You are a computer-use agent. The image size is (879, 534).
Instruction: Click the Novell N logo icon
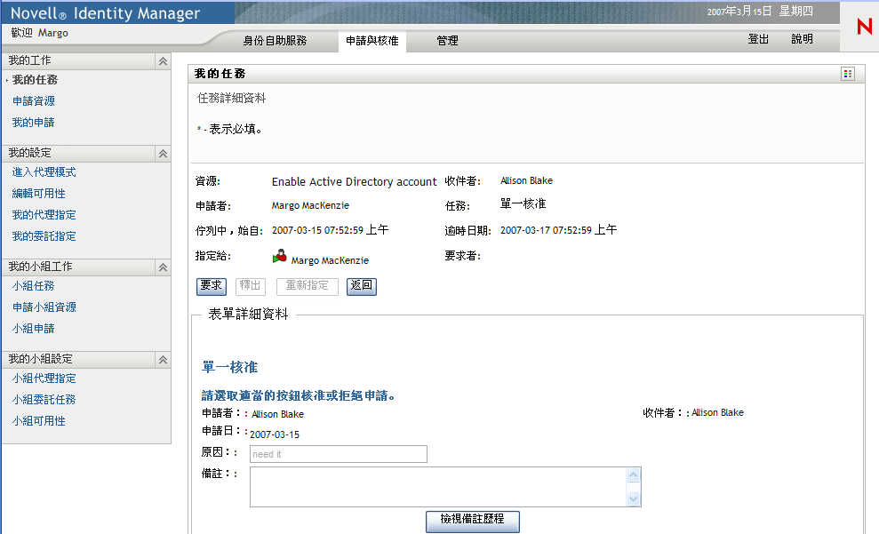864,27
